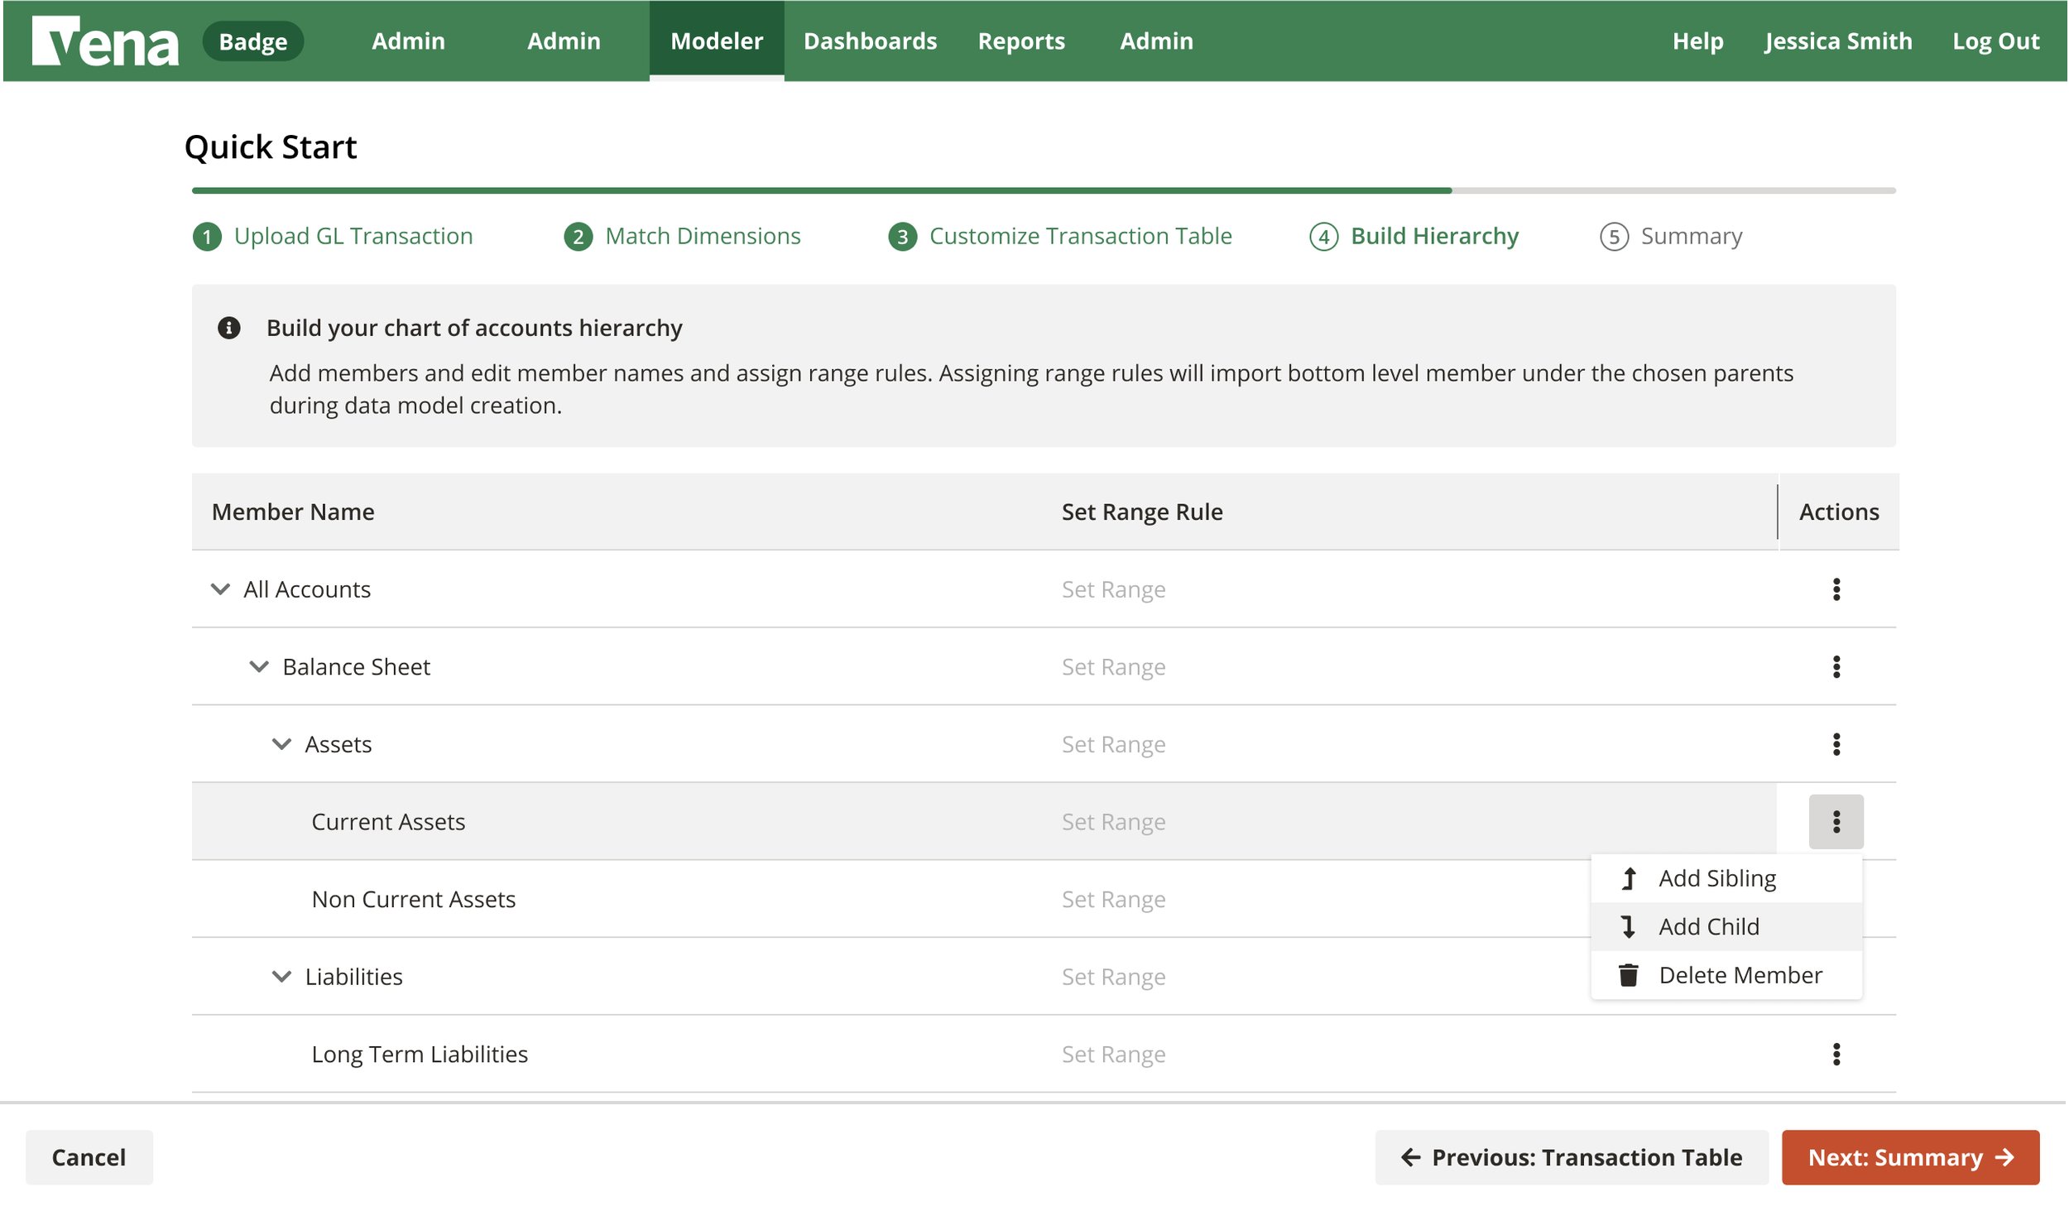
Task: Click the Add Child downward arrow icon
Action: click(1628, 926)
